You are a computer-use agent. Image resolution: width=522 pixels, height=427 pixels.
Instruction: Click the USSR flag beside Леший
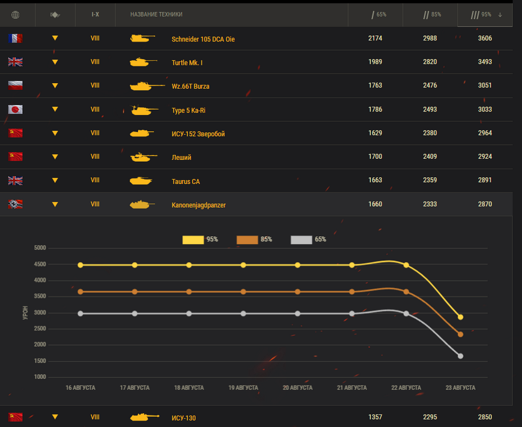coord(15,157)
